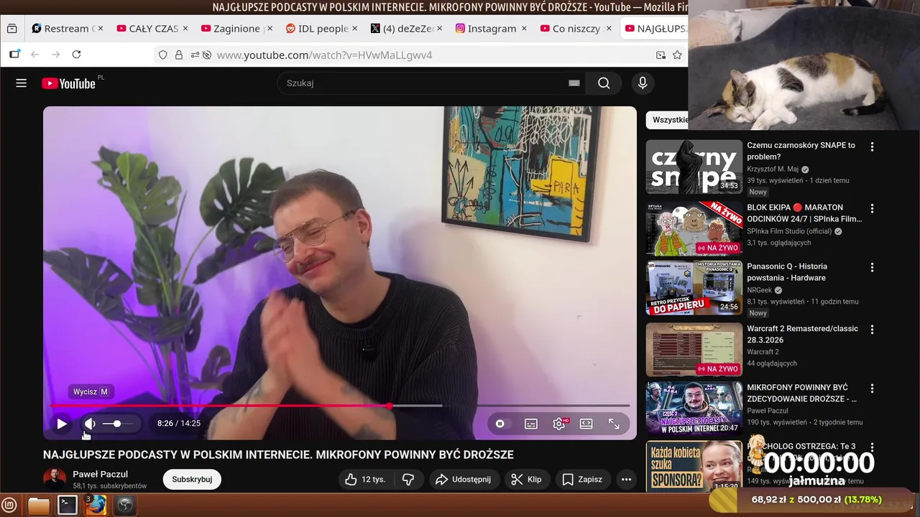This screenshot has height=517, width=920.
Task: Reload the page with the refresh icon
Action: (x=76, y=55)
